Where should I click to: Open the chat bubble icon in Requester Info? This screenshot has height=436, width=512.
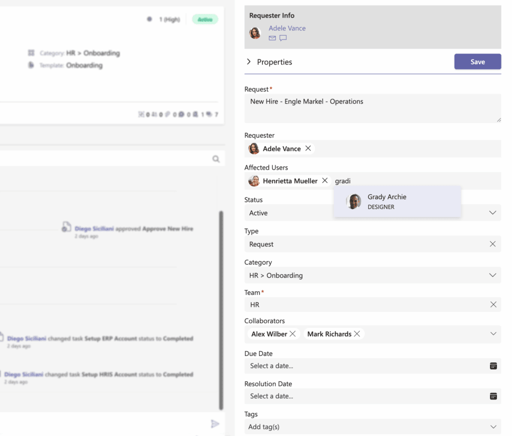[283, 38]
